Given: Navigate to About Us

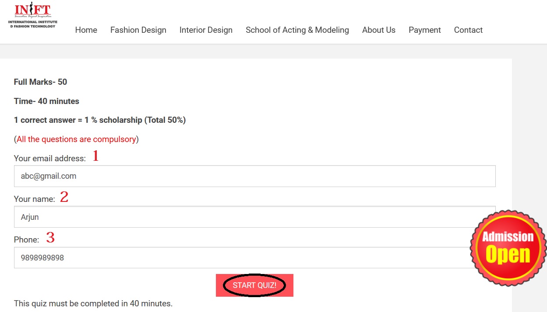Looking at the screenshot, I should point(378,30).
